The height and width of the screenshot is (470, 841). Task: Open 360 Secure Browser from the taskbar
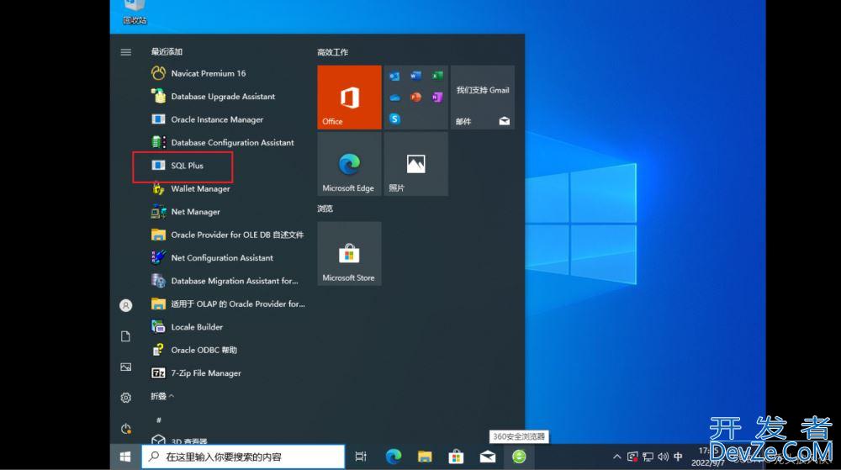pos(519,457)
